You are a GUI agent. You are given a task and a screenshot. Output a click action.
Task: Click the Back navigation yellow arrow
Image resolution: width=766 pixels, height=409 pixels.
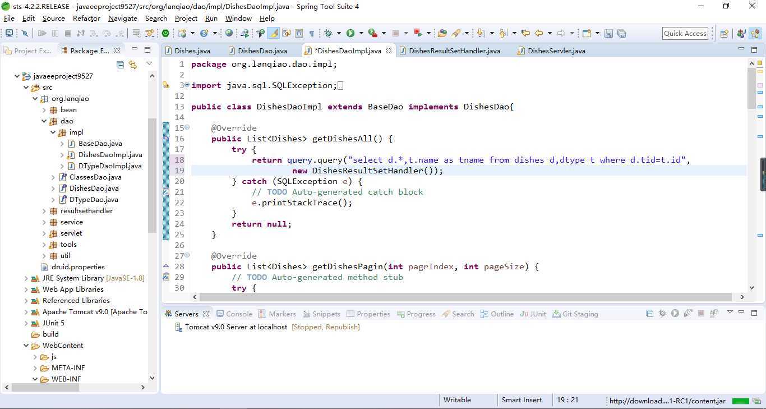click(539, 33)
